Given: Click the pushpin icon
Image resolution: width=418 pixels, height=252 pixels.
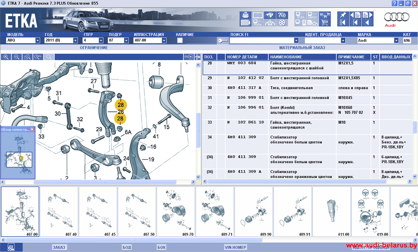Looking at the screenshot, I should pos(343,15).
